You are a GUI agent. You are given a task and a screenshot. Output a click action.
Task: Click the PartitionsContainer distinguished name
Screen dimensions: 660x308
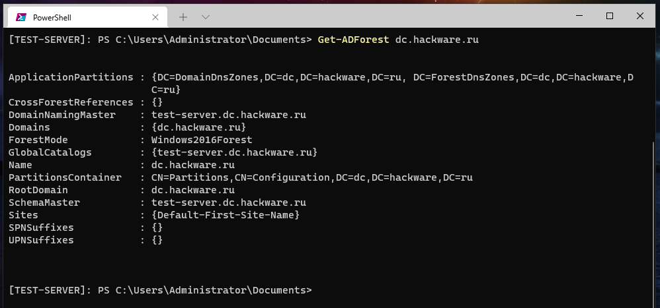point(311,177)
